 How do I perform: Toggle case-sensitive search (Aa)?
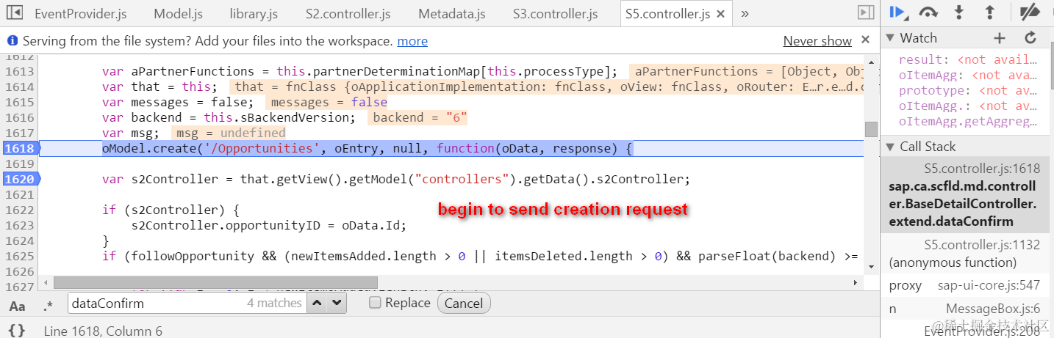(17, 305)
